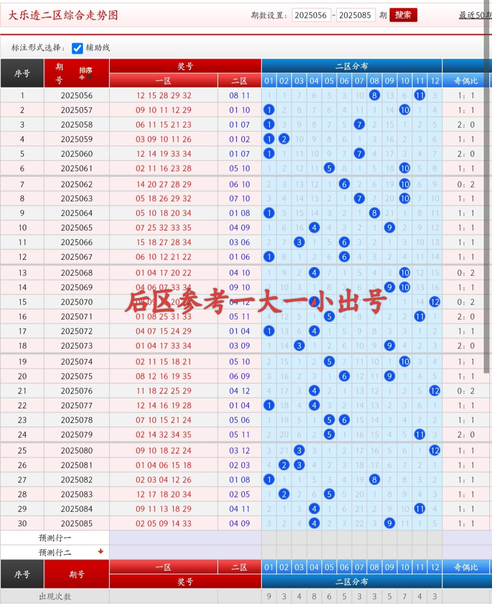This screenshot has width=492, height=604.
Task: Select the blue 11 ball in row 2025084
Action: [x=420, y=509]
